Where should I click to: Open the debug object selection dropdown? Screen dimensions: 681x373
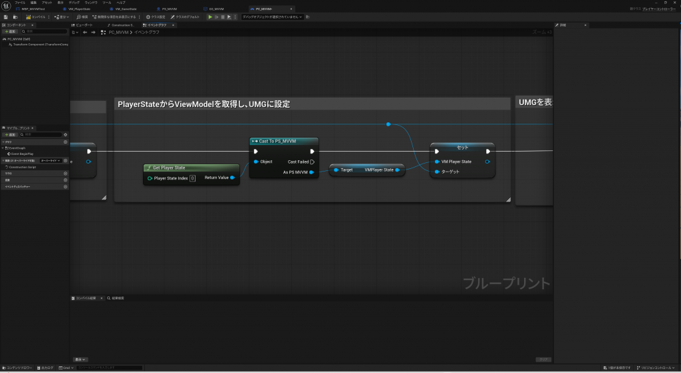click(272, 17)
